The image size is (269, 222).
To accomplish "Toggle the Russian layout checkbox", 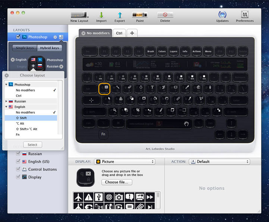I will [x=18, y=154].
